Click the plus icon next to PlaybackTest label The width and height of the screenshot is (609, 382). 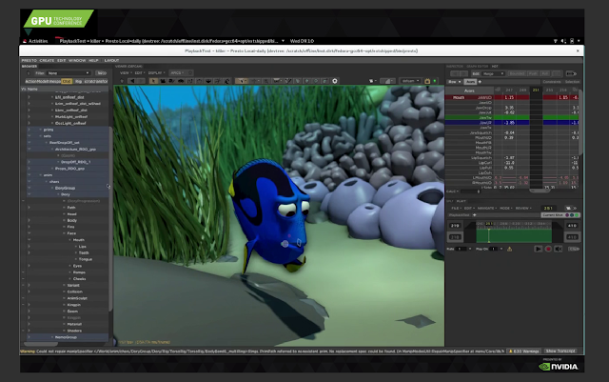click(x=474, y=214)
